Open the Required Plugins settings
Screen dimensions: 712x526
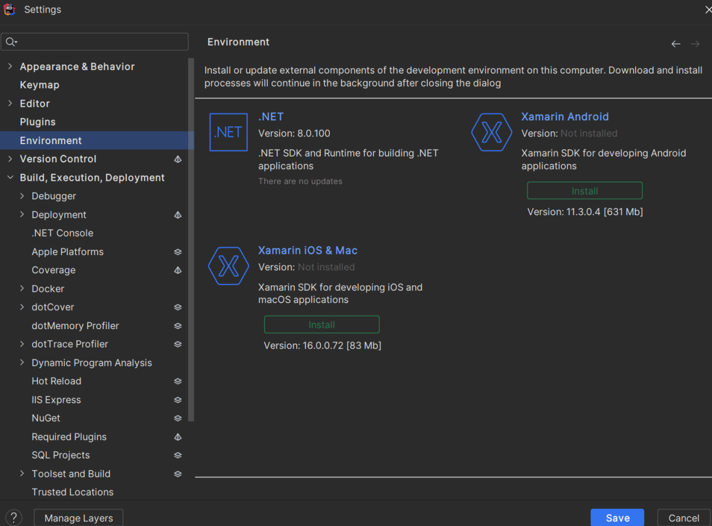[69, 436]
